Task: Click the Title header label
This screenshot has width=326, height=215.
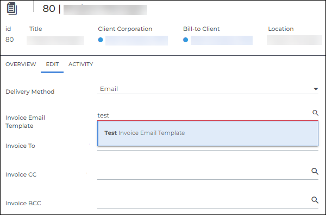Action: [x=35, y=29]
